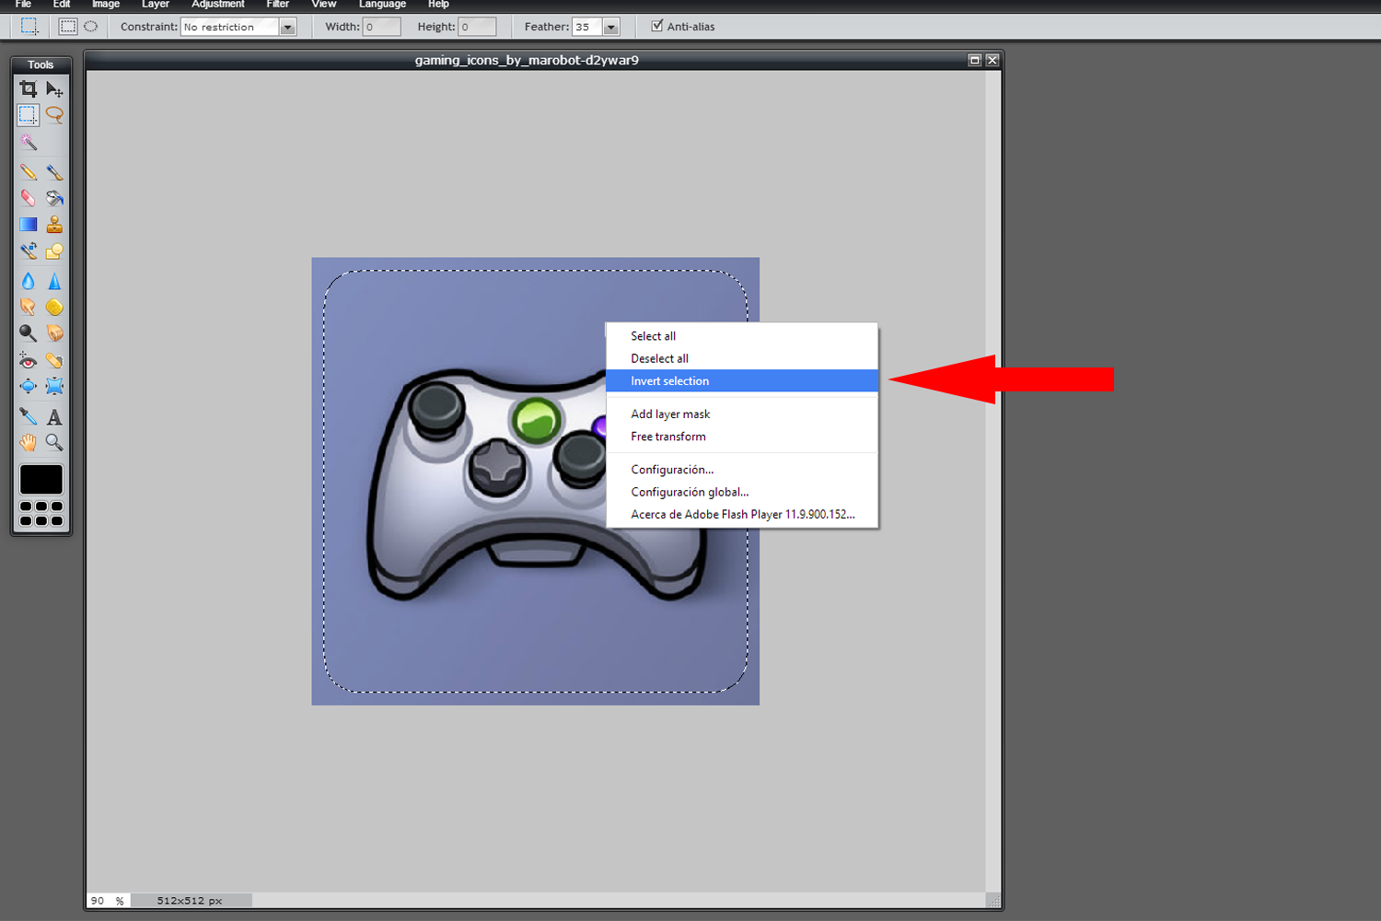The height and width of the screenshot is (921, 1381).
Task: Open the Image menu
Action: (106, 5)
